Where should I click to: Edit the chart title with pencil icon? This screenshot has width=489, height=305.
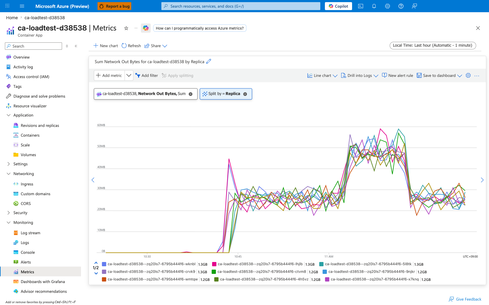pyautogui.click(x=209, y=61)
